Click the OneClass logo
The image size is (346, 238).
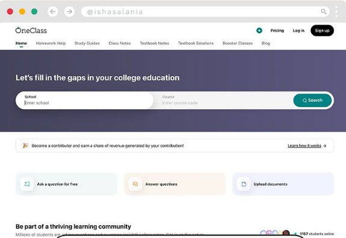(x=31, y=30)
